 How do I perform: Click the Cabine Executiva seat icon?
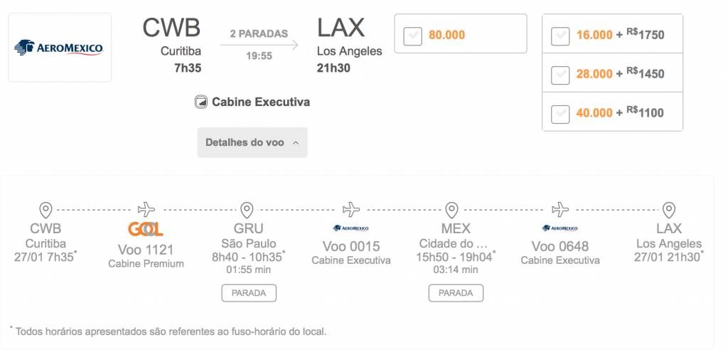[200, 102]
